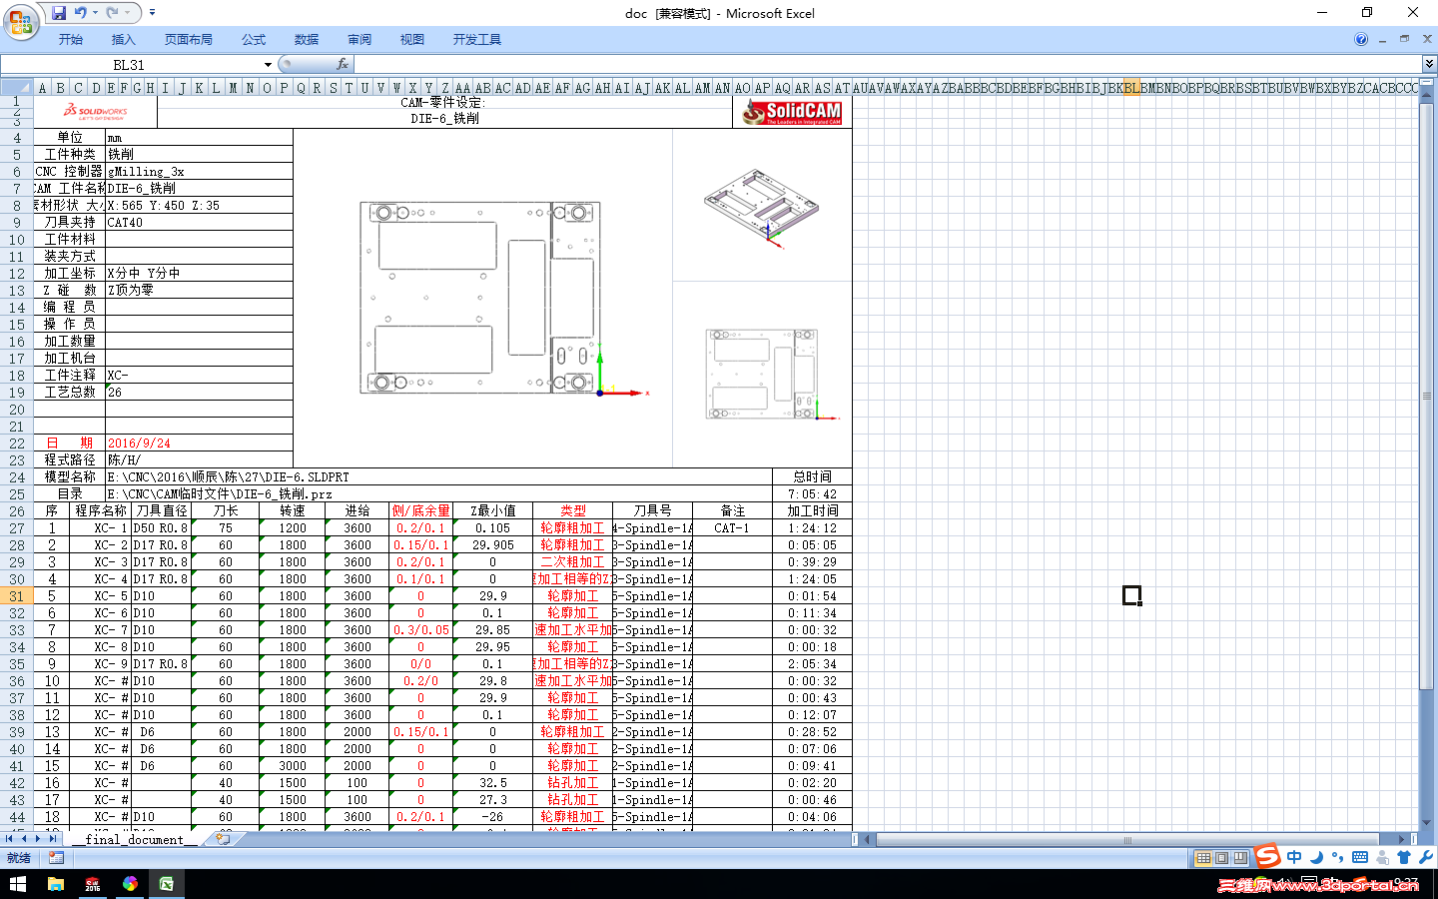Click the Sogou input method S icon
This screenshot has height=899, width=1438.
coord(1267,855)
